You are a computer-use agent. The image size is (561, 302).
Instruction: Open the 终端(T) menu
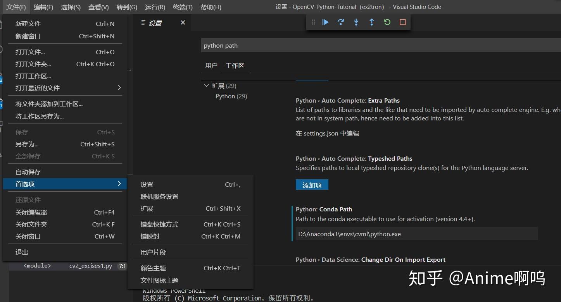coord(183,7)
